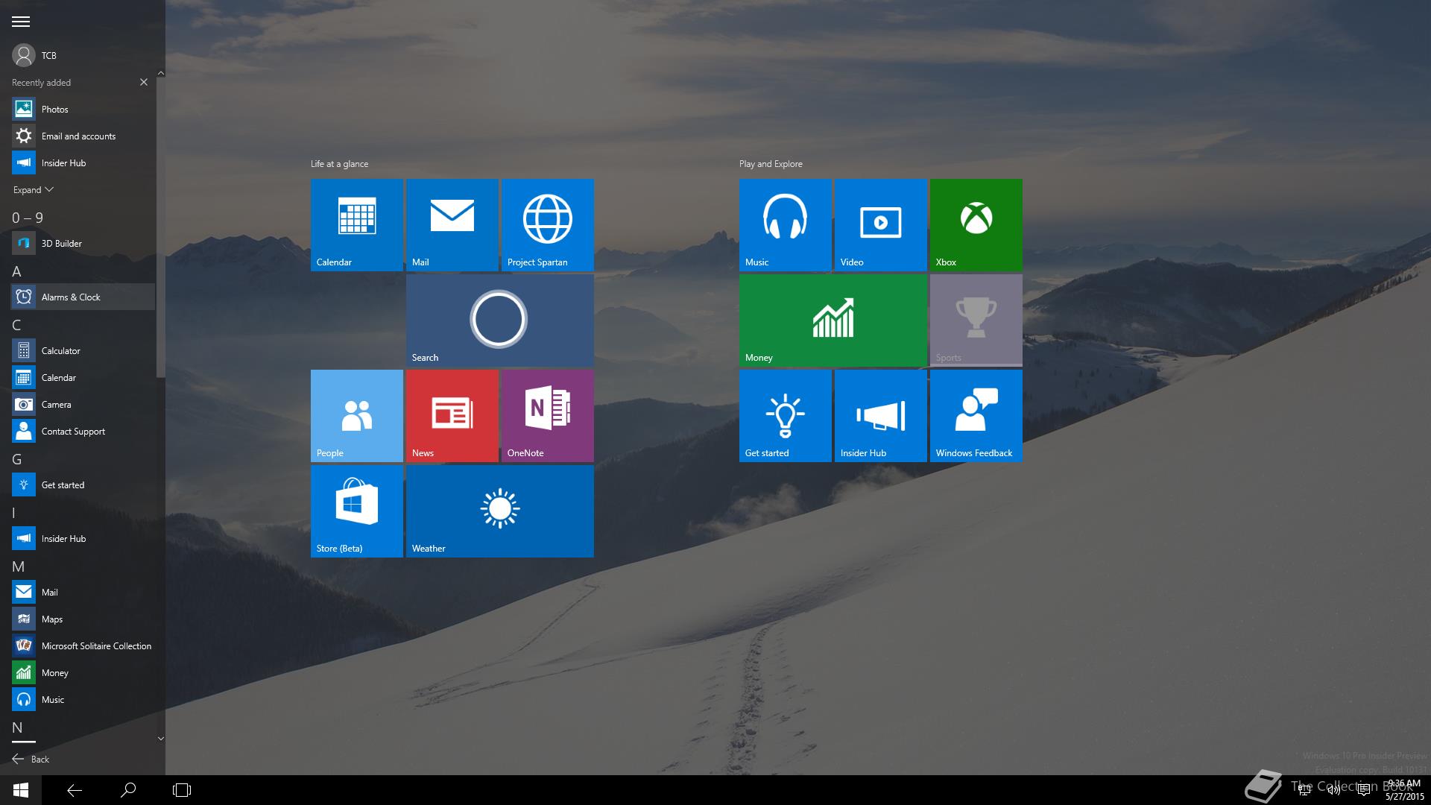Click the app list scroll-up arrow
Image resolution: width=1431 pixels, height=805 pixels.
(160, 73)
